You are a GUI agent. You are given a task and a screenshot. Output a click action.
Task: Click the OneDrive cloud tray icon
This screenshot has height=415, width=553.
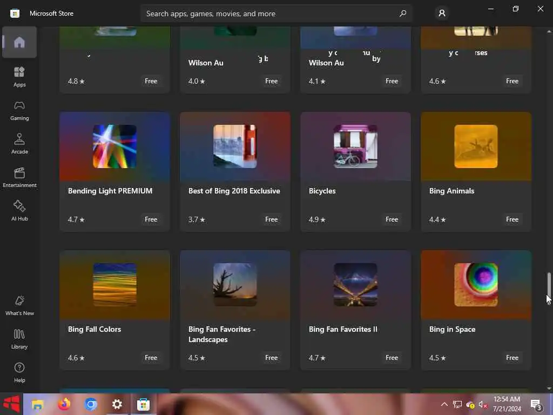pyautogui.click(x=470, y=404)
